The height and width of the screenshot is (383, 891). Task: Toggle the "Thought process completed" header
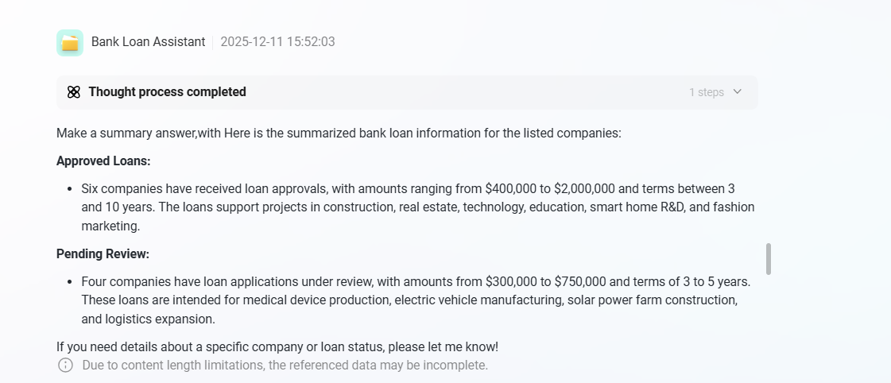(167, 92)
